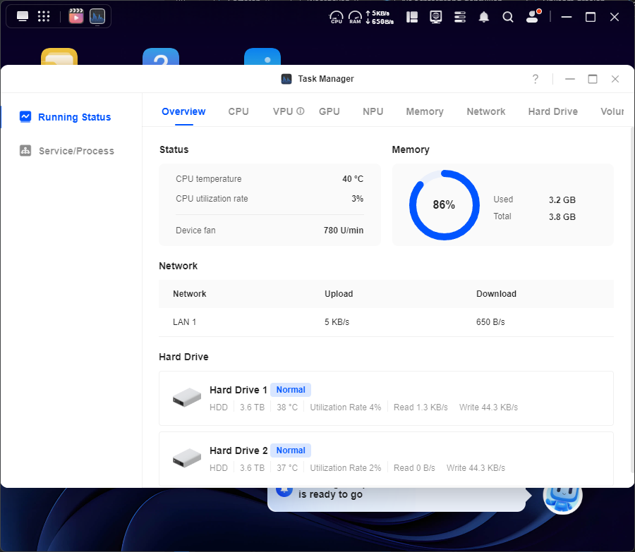Click the VPU info circle icon
635x552 pixels.
[301, 111]
